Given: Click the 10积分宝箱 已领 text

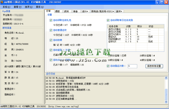Looking at the screenshot, I should [117, 56].
